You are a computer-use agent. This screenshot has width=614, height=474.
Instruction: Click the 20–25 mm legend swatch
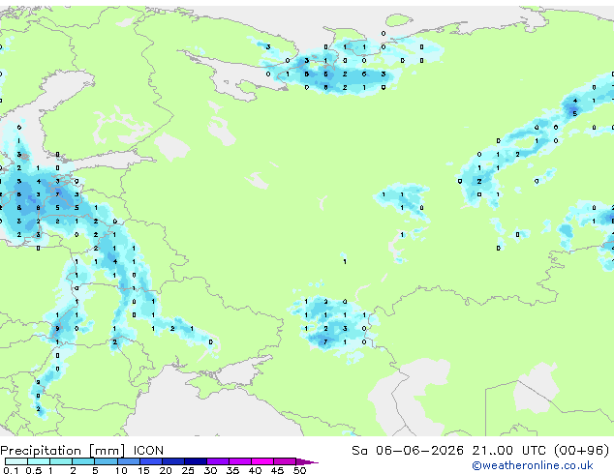[172, 461]
